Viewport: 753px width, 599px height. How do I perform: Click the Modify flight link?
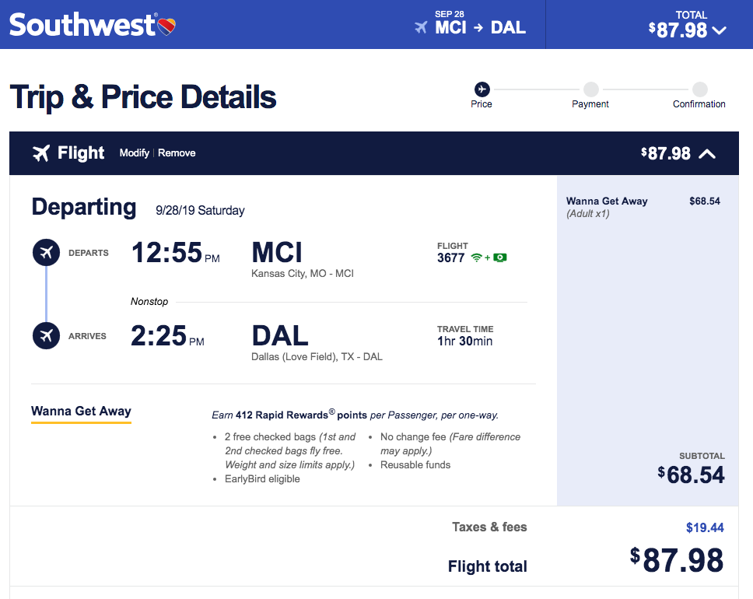click(134, 153)
